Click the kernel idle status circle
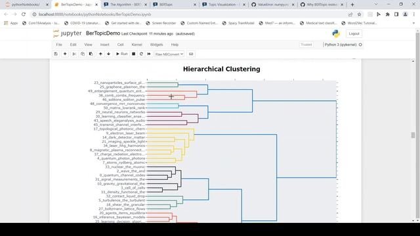 360,45
